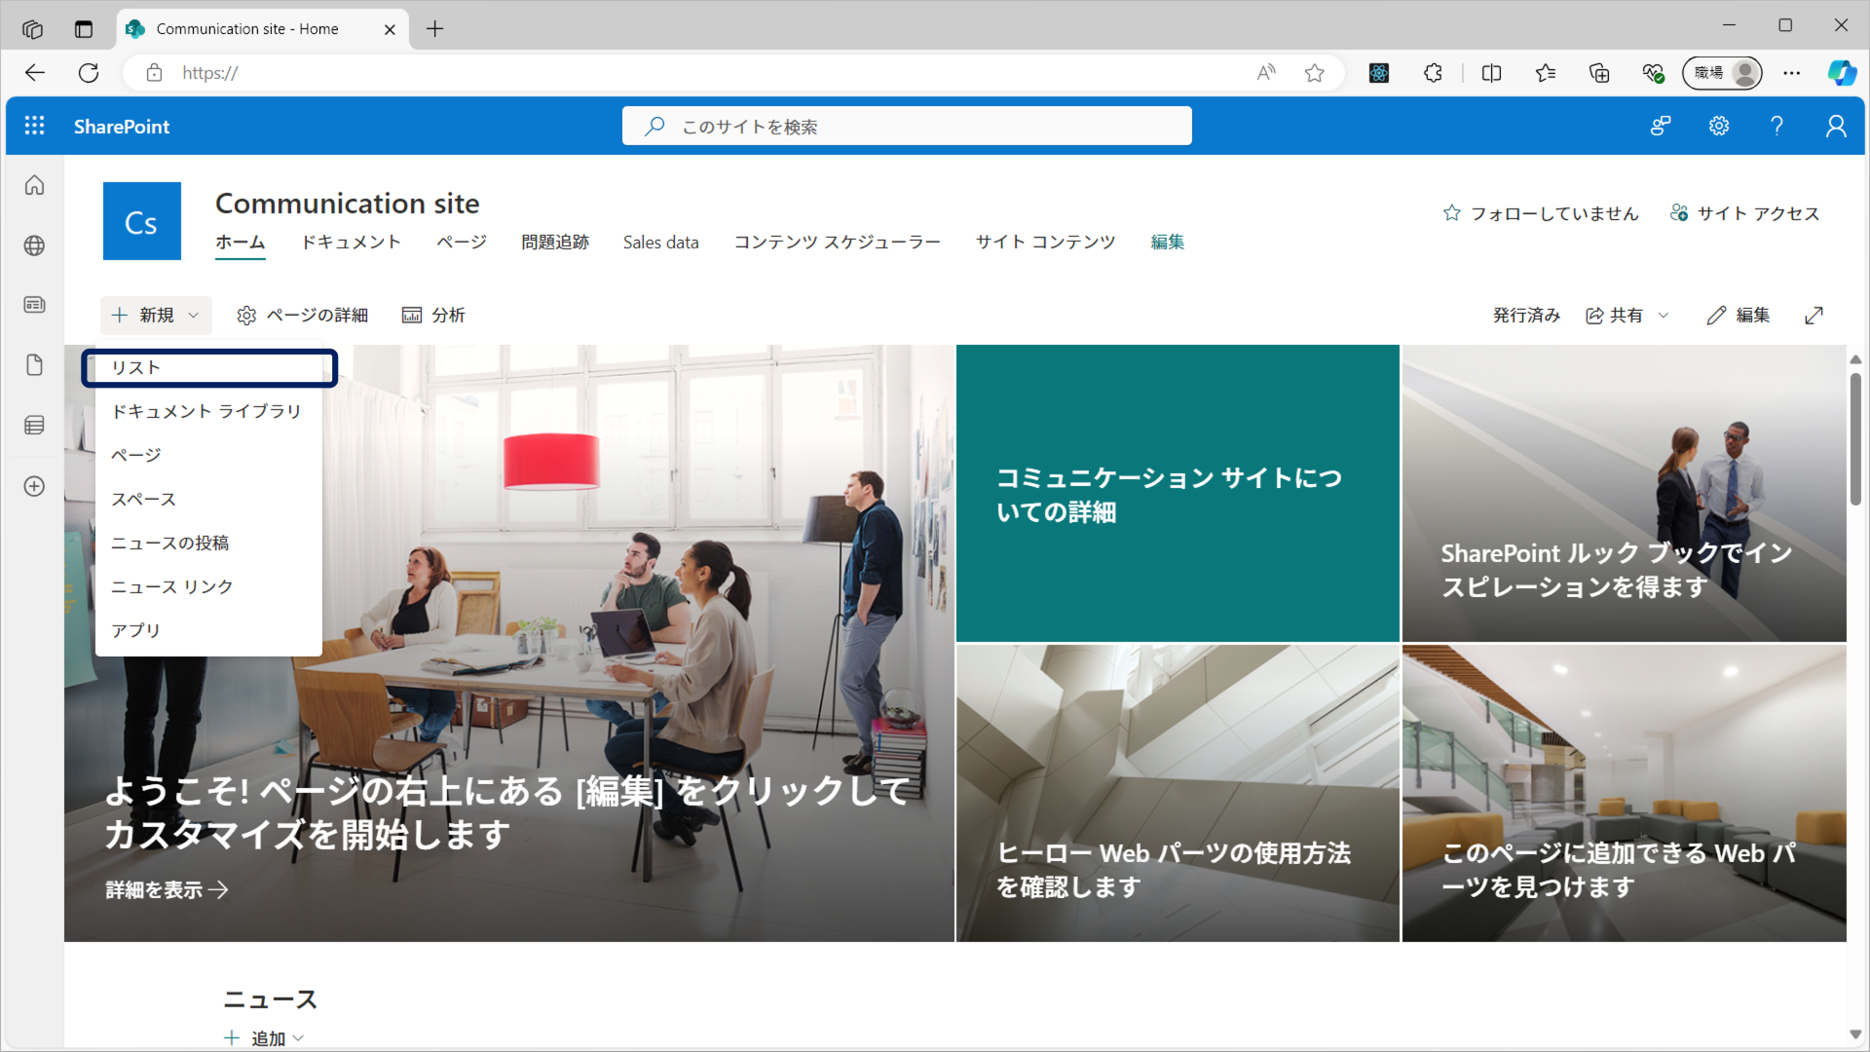Go back with the browser back arrow
1870x1052 pixels.
[35, 73]
